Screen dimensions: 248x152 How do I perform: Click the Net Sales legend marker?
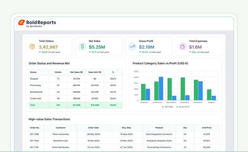(163, 107)
